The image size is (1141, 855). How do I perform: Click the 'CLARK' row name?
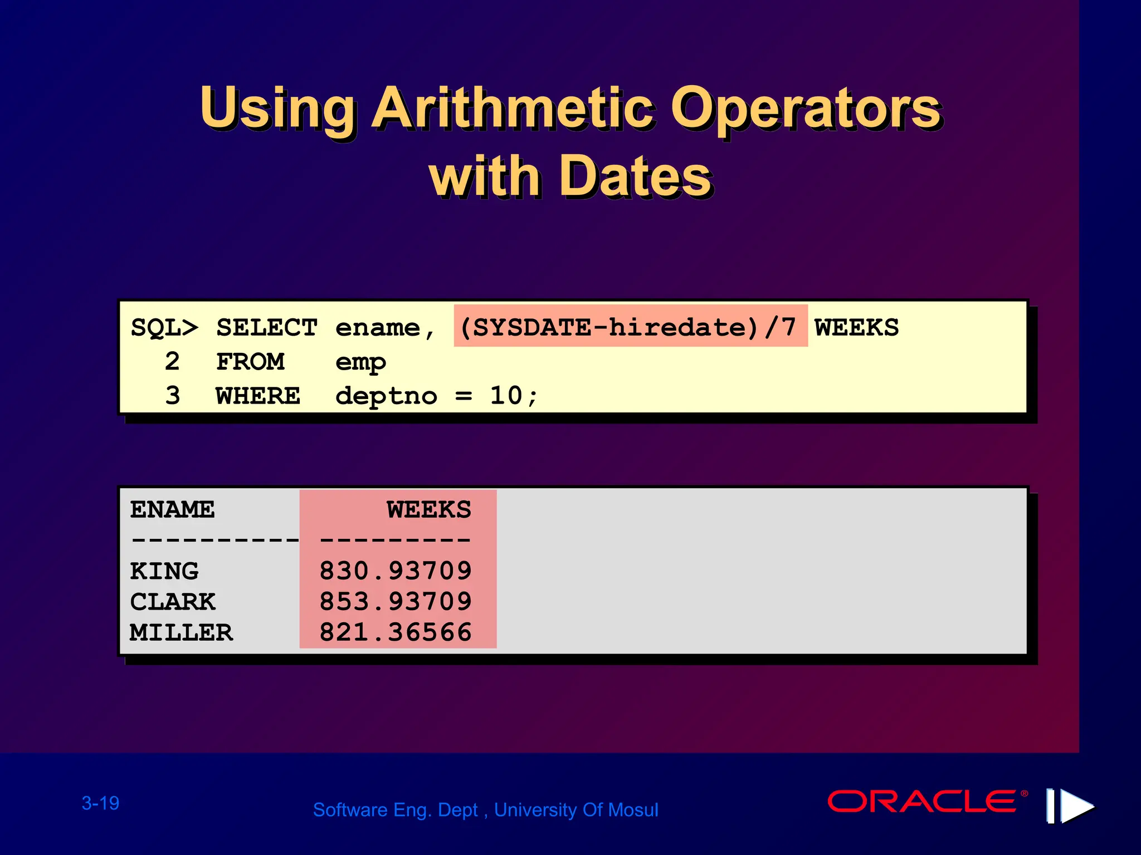173,602
